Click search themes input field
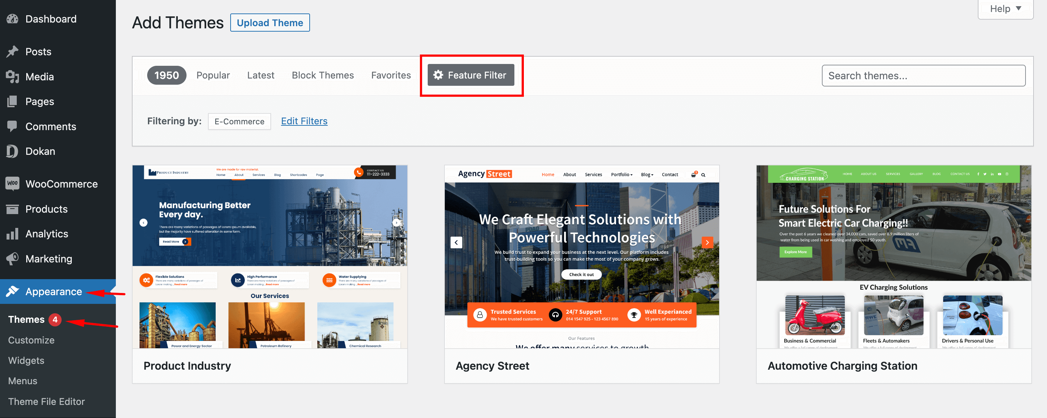The width and height of the screenshot is (1047, 418). [x=924, y=75]
